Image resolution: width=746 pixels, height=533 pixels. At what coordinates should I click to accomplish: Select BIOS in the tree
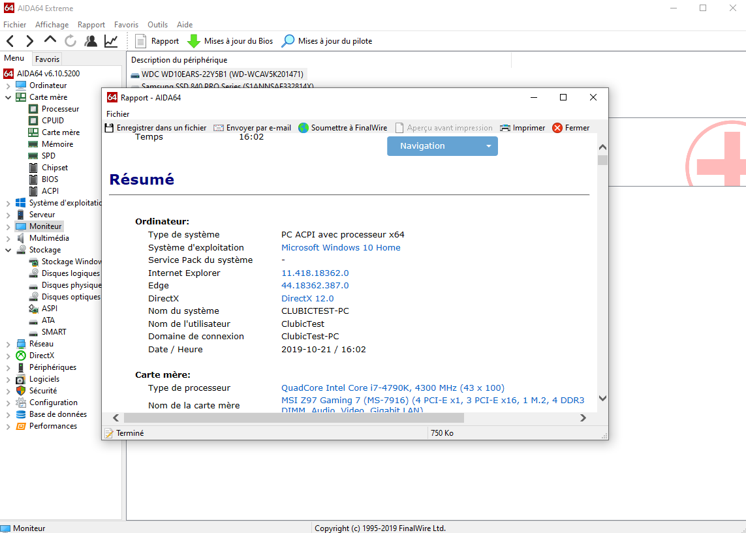[x=50, y=179]
